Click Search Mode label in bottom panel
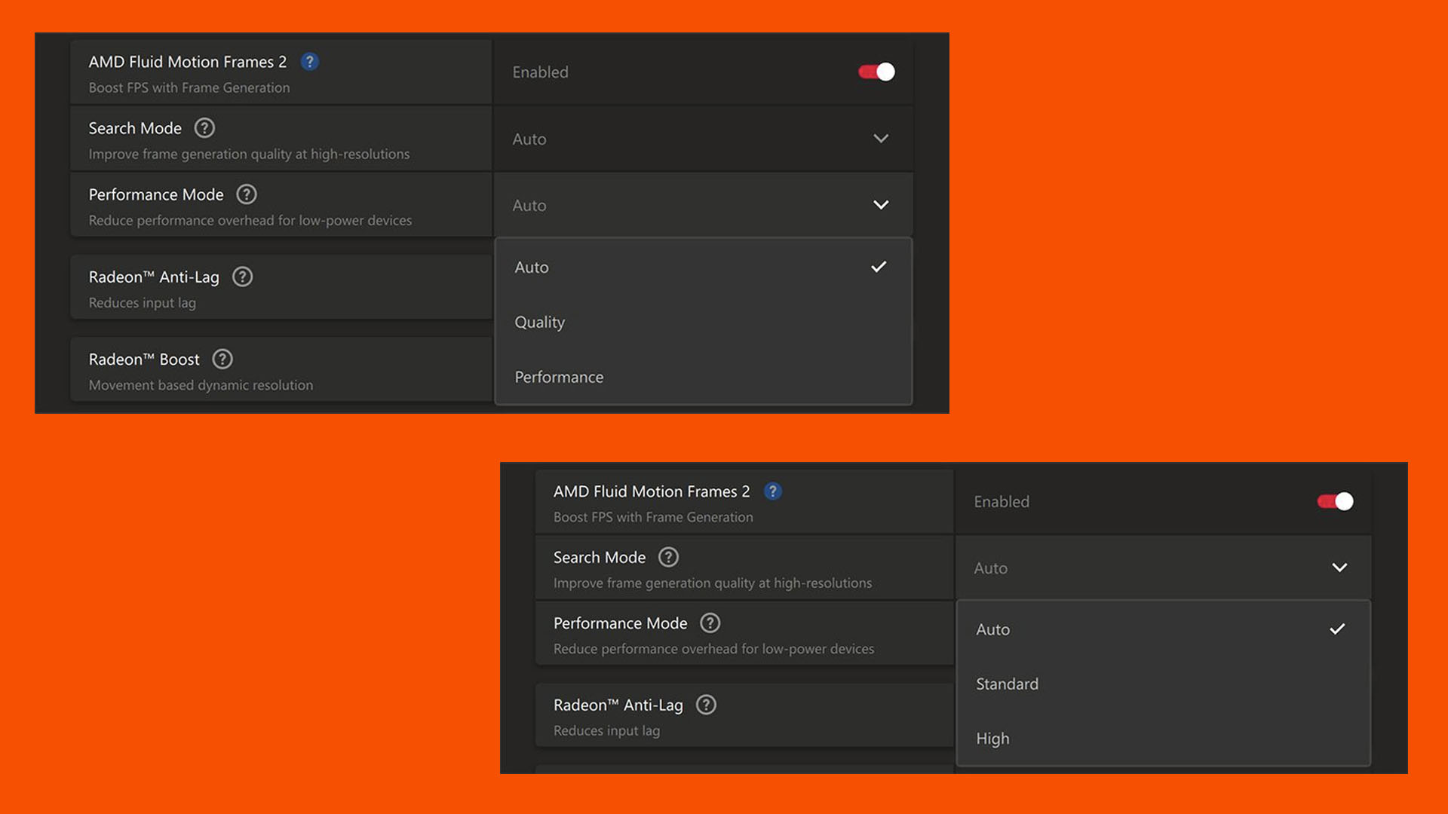 pos(600,557)
